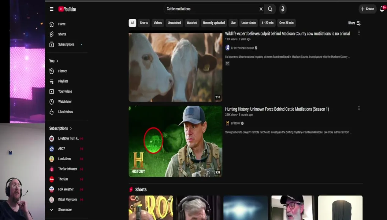Expand the Subscriptions heading arrow
Viewport: 387px width, 220px height.
[x=71, y=128]
